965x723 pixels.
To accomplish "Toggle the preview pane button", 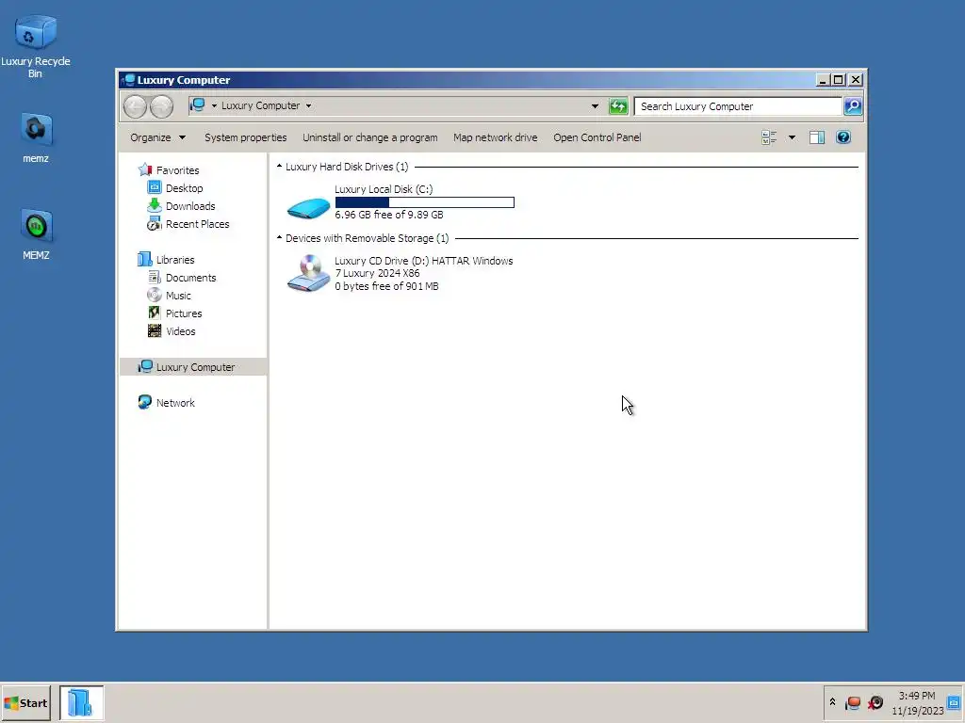I will 817,137.
